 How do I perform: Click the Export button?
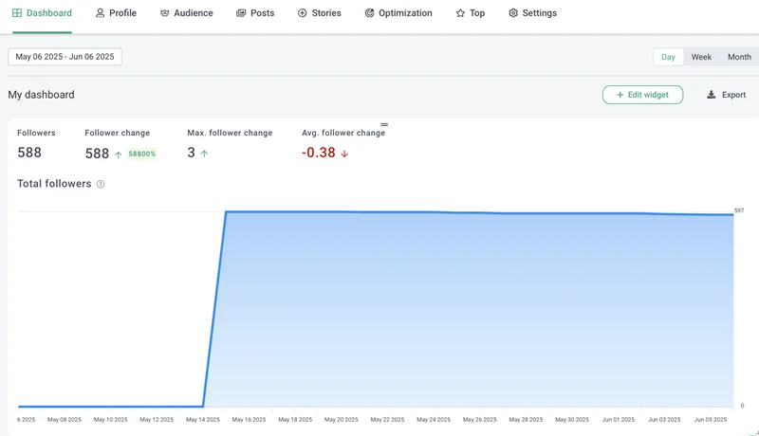point(726,95)
